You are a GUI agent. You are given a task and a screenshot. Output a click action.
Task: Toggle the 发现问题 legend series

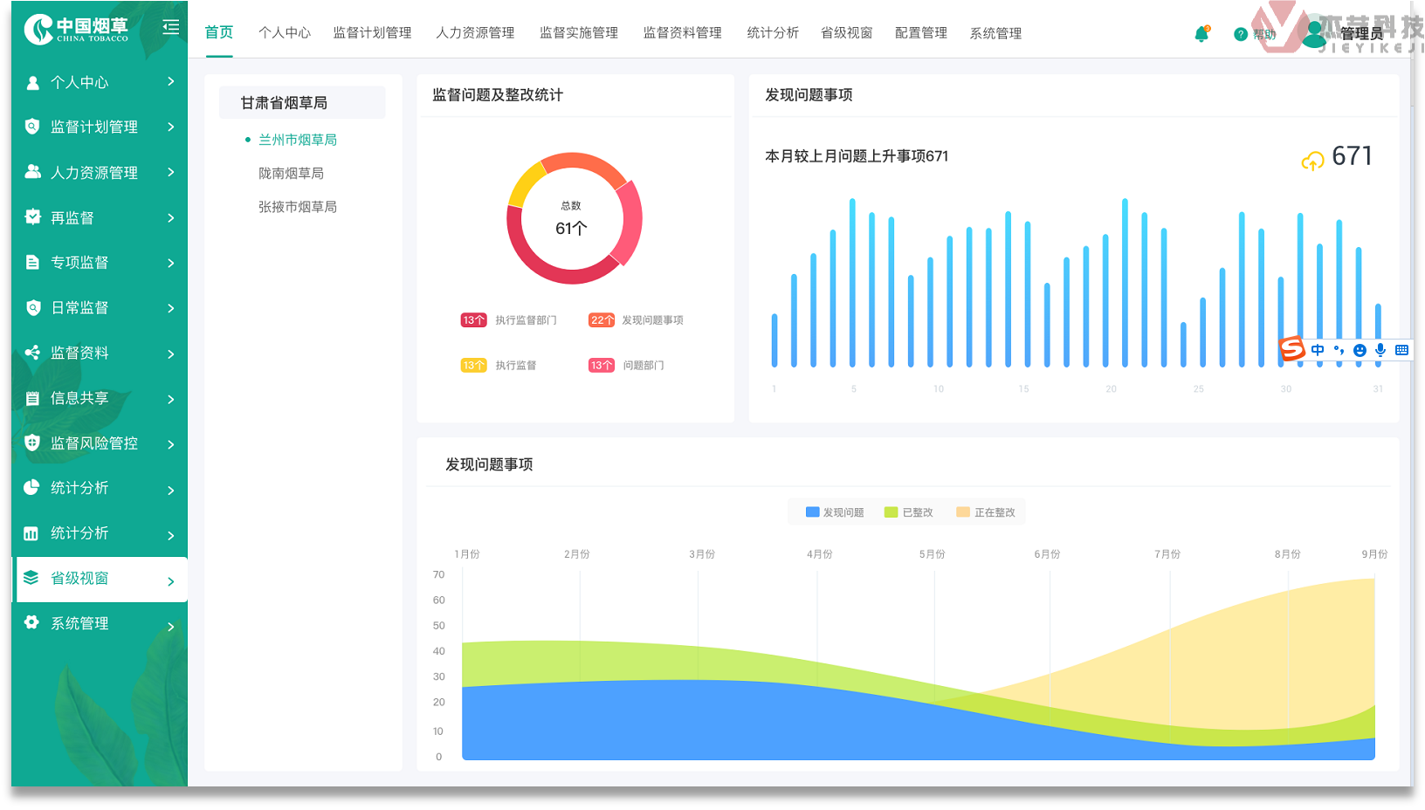pos(835,512)
